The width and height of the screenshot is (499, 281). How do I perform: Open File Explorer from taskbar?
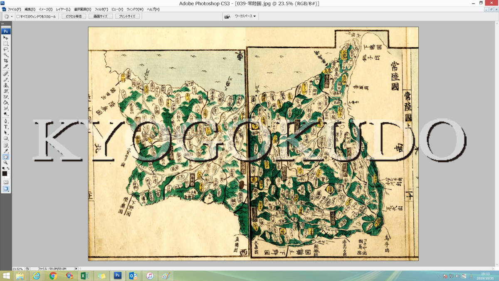20,276
